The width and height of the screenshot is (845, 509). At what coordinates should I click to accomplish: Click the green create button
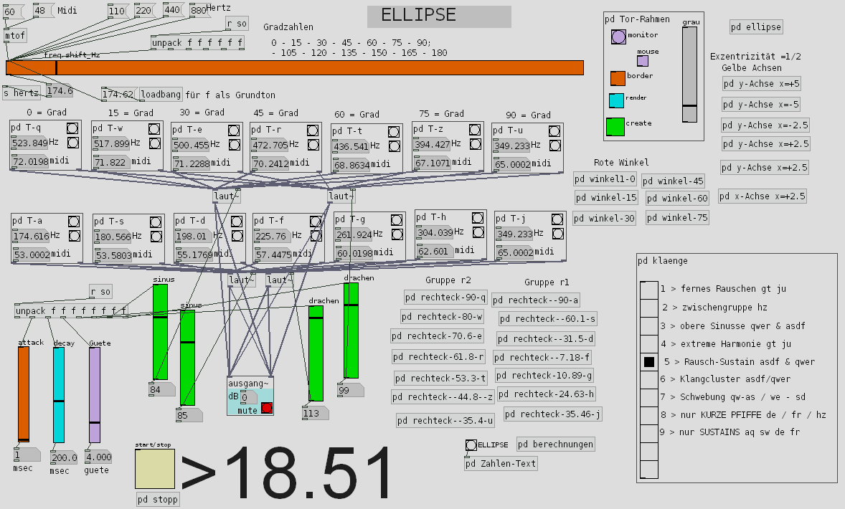[616, 126]
